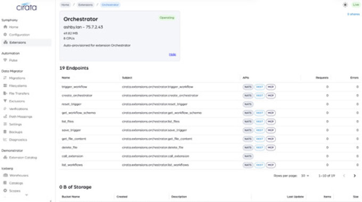Click NATS badge for call_extension
Image resolution: width=362 pixels, height=202 pixels.
248,156
